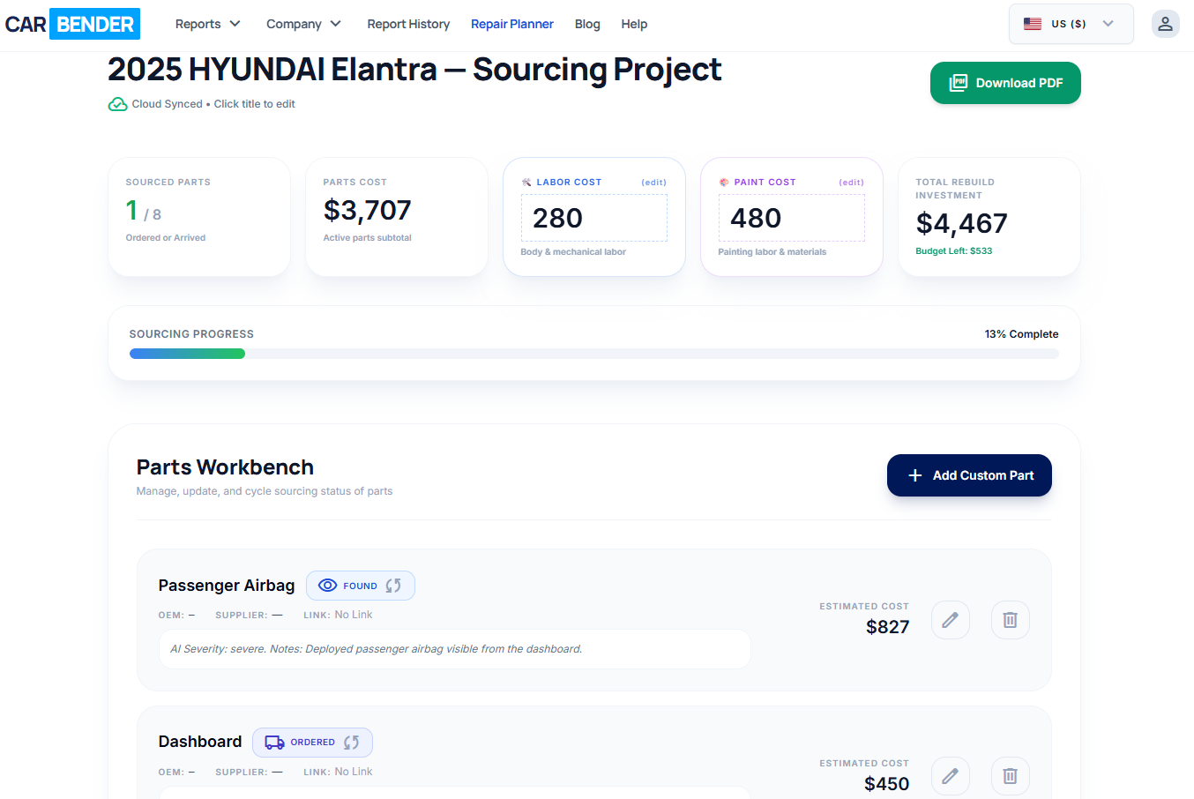The height and width of the screenshot is (799, 1194).
Task: Open the user account profile icon
Action: tap(1165, 24)
